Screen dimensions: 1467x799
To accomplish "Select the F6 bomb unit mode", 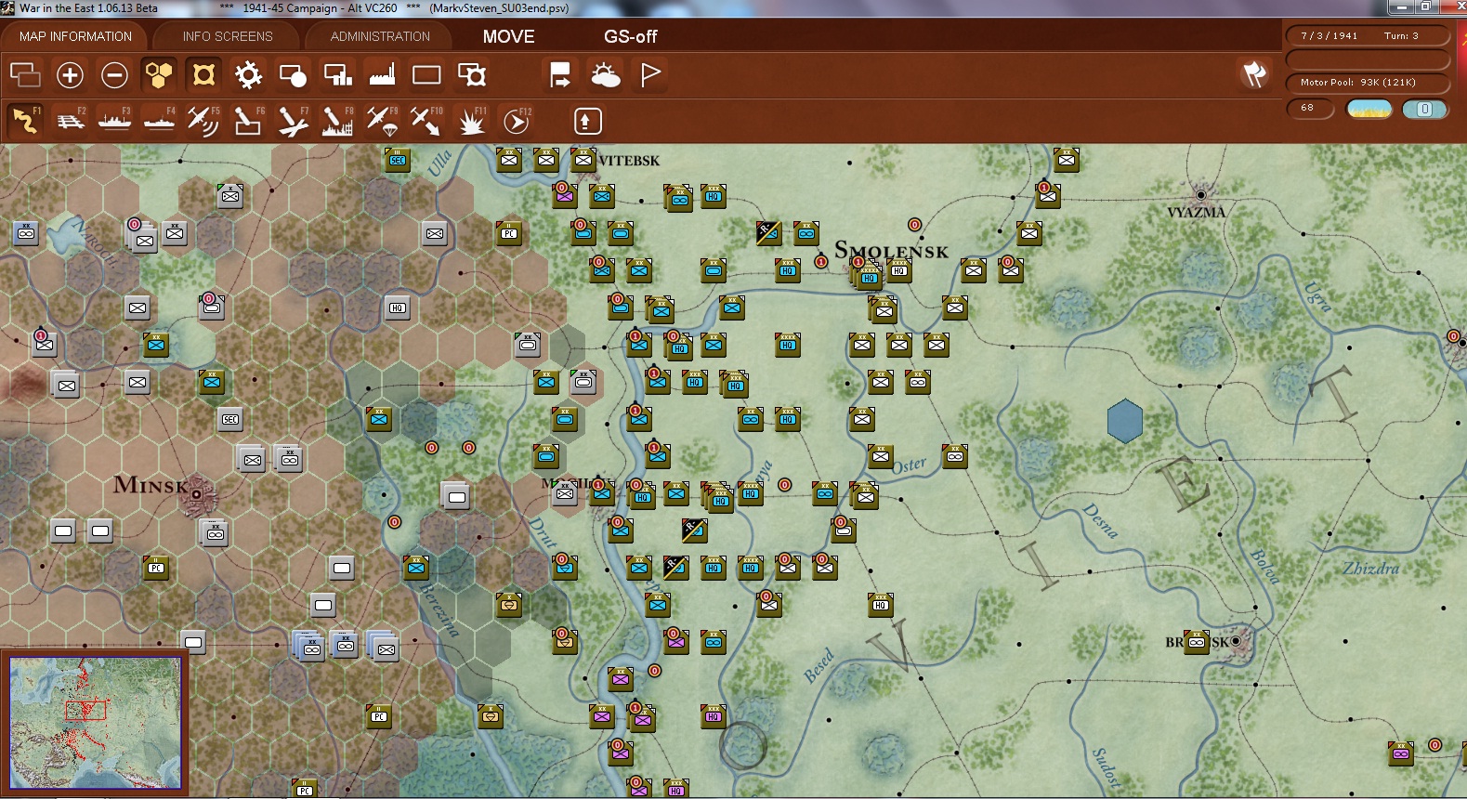I will (x=248, y=121).
